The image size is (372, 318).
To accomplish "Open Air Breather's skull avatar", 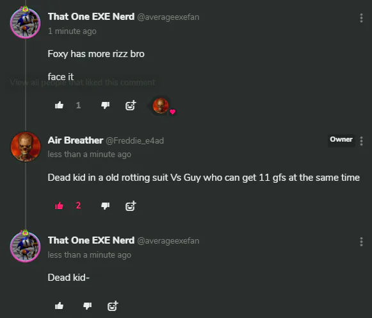I will [26, 147].
